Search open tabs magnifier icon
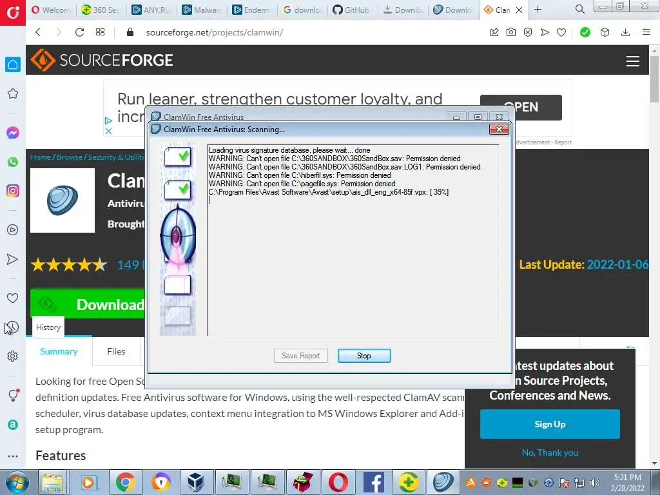 (579, 9)
